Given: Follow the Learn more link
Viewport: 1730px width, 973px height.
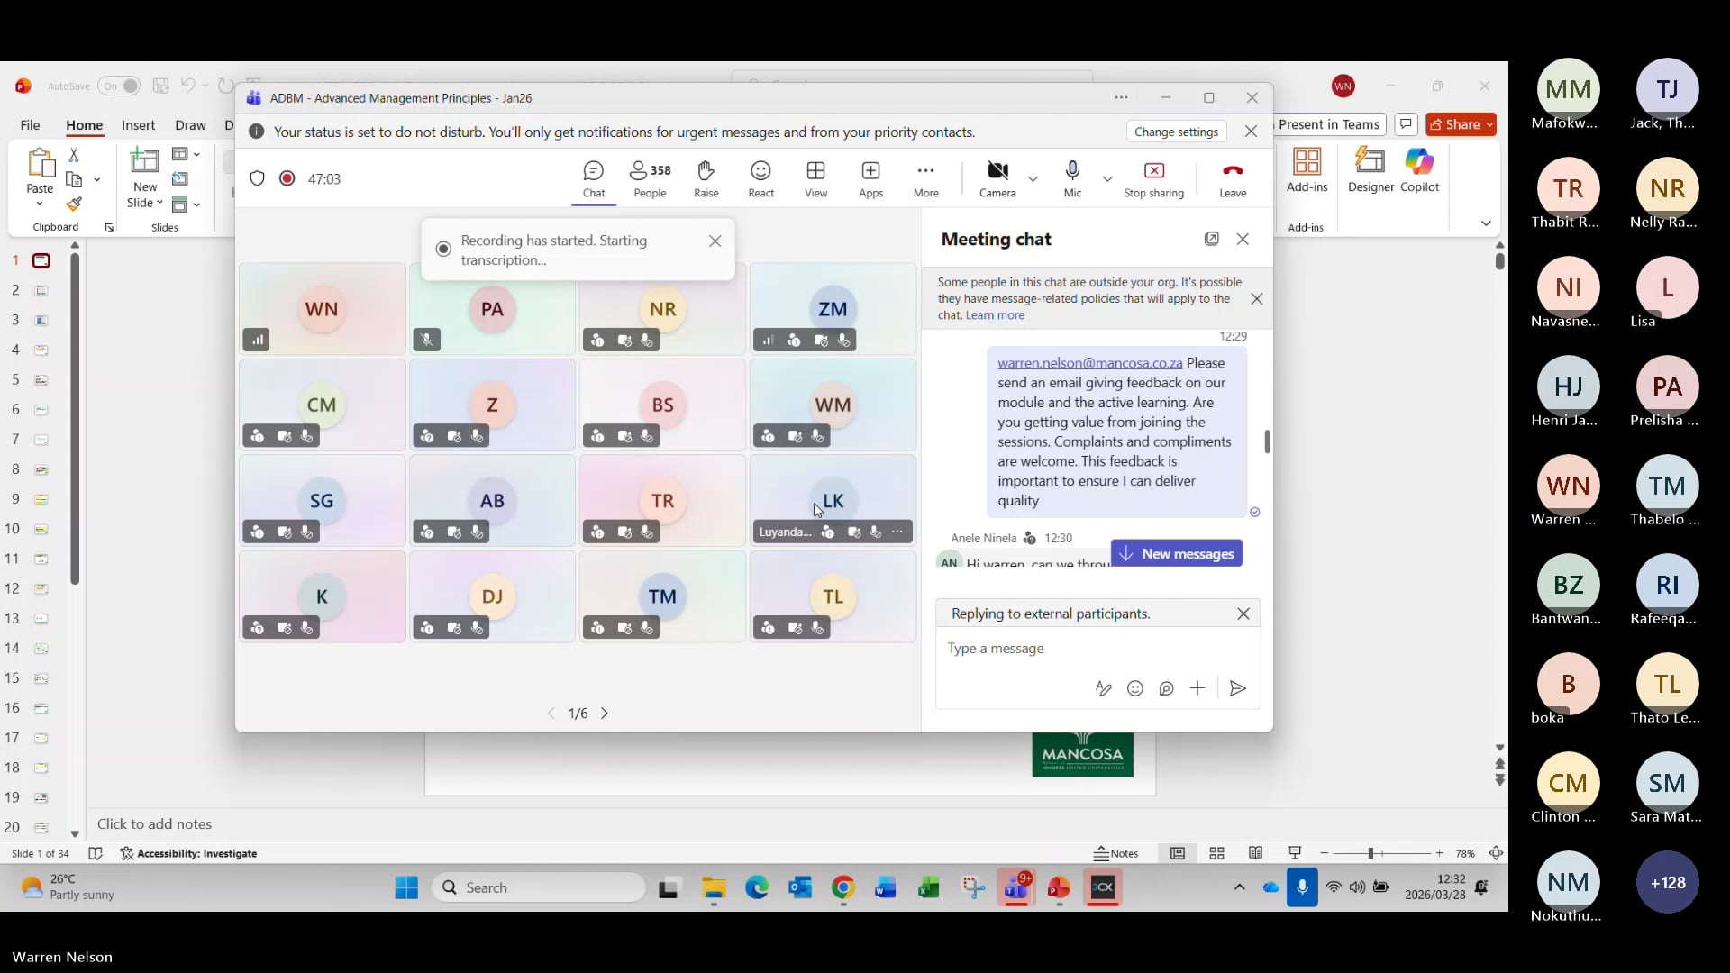Looking at the screenshot, I should click(x=995, y=315).
